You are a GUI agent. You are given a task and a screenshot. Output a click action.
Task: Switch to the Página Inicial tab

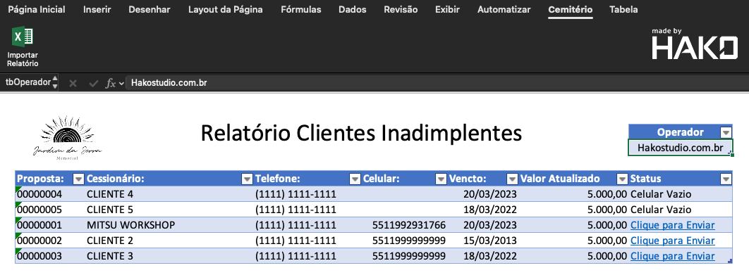37,10
